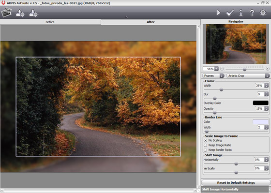Screen dimensions: 271x193
Task: Click the Navigator panel title
Action: [x=236, y=21]
